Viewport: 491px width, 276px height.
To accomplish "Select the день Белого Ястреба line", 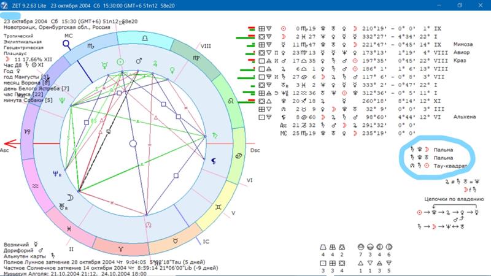I will [36, 88].
